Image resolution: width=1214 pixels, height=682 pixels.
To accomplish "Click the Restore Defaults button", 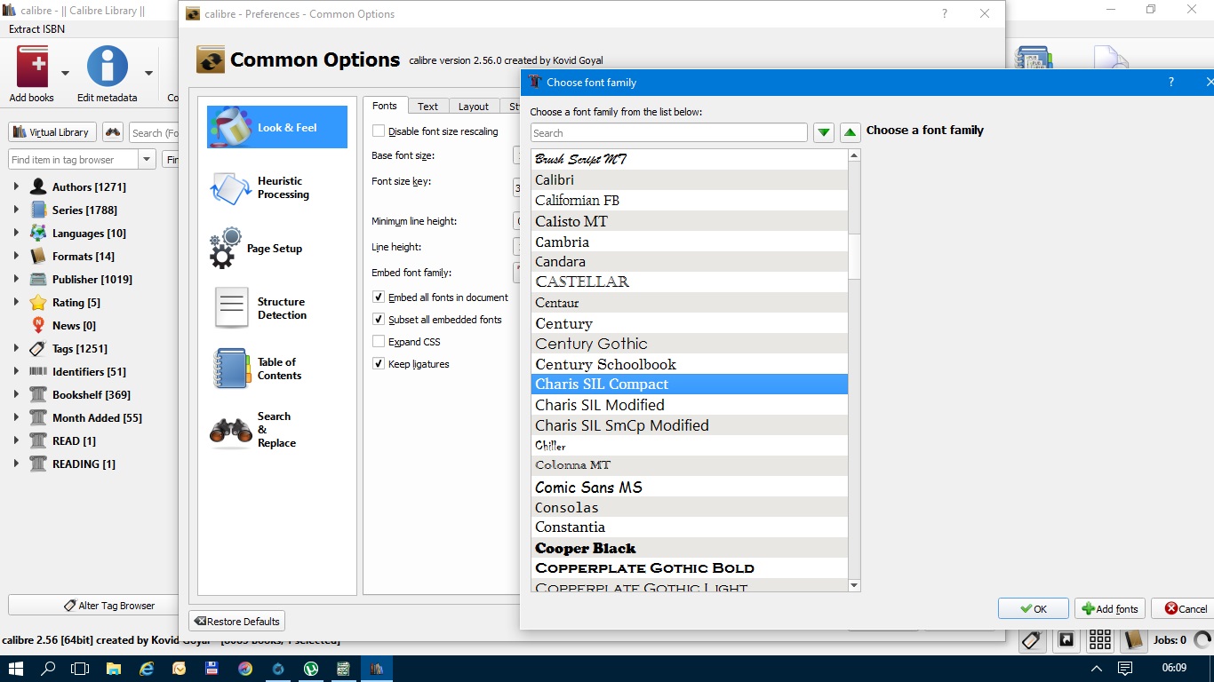I will pos(236,621).
